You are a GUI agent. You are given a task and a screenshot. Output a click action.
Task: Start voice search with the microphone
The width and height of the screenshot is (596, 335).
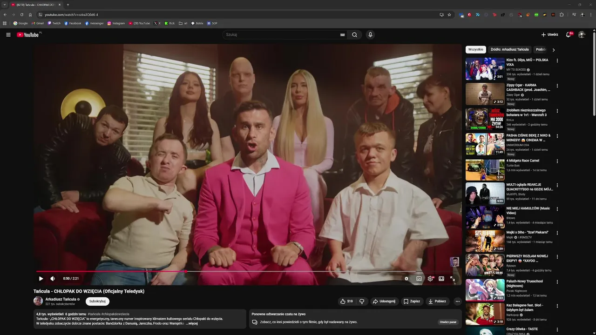coord(370,35)
